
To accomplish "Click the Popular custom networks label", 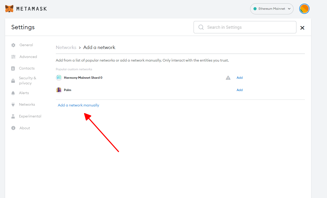I will click(x=74, y=69).
